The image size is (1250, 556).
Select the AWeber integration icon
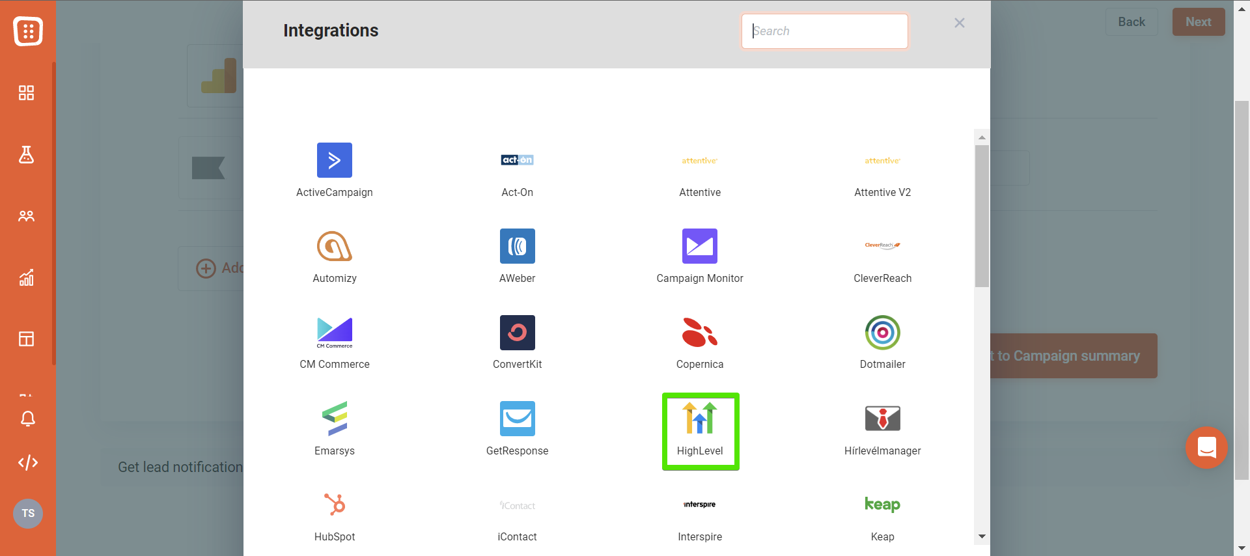coord(517,246)
